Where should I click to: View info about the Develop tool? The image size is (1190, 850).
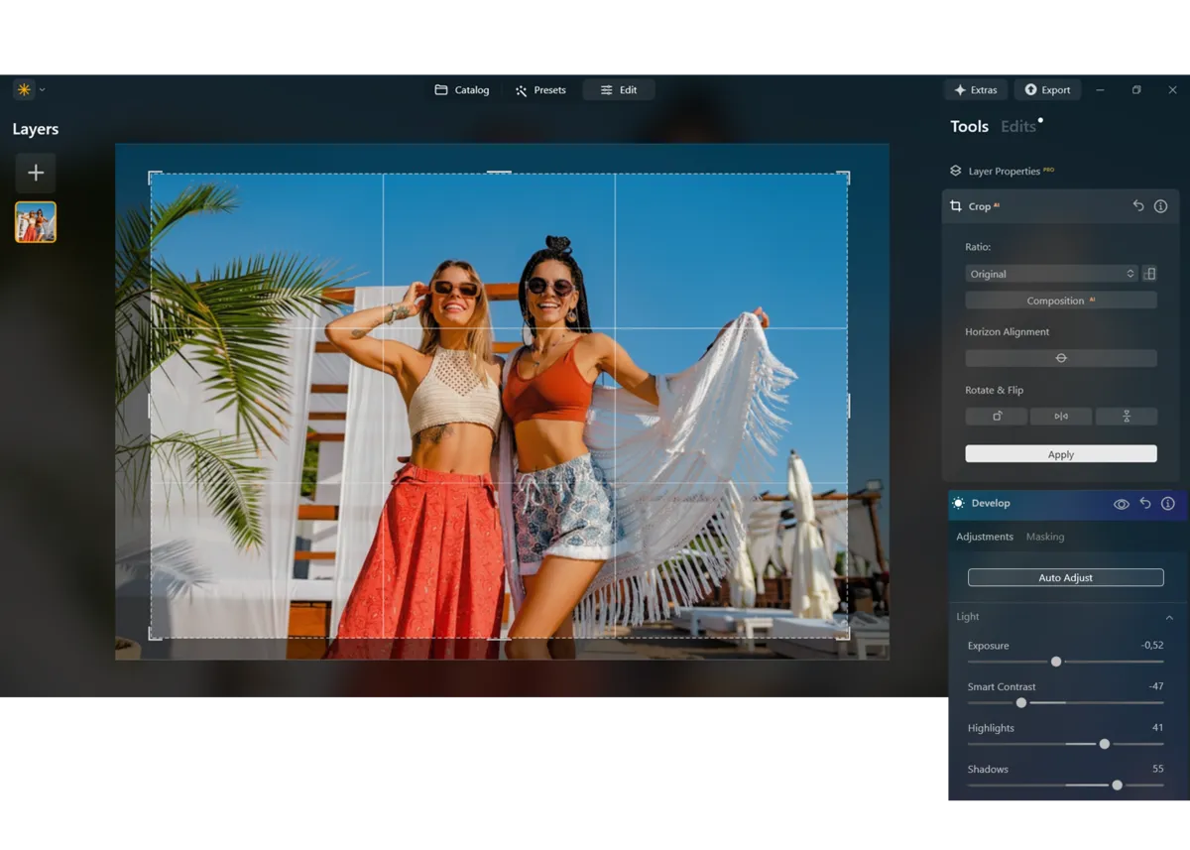point(1168,503)
